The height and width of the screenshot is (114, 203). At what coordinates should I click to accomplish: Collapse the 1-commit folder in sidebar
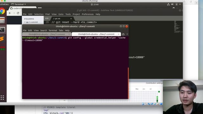(x=25, y=22)
